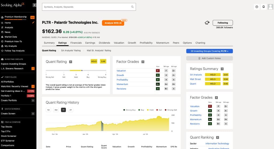Open the Quant Ranking help icon
This screenshot has height=149, width=274.
tap(218, 137)
